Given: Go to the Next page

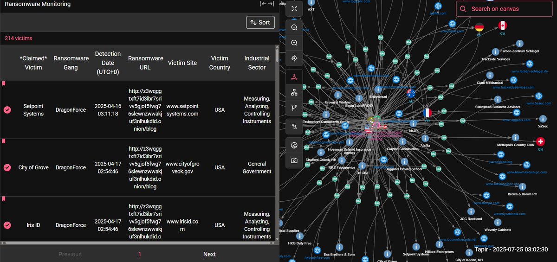Looking at the screenshot, I should click(209, 254).
